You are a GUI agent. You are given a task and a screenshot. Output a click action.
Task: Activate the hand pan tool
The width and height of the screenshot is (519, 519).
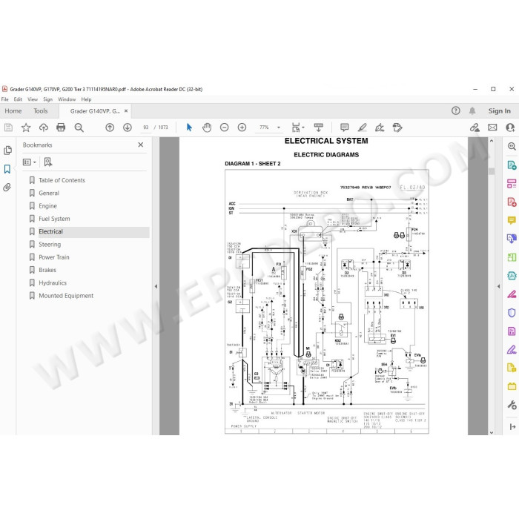(x=207, y=128)
